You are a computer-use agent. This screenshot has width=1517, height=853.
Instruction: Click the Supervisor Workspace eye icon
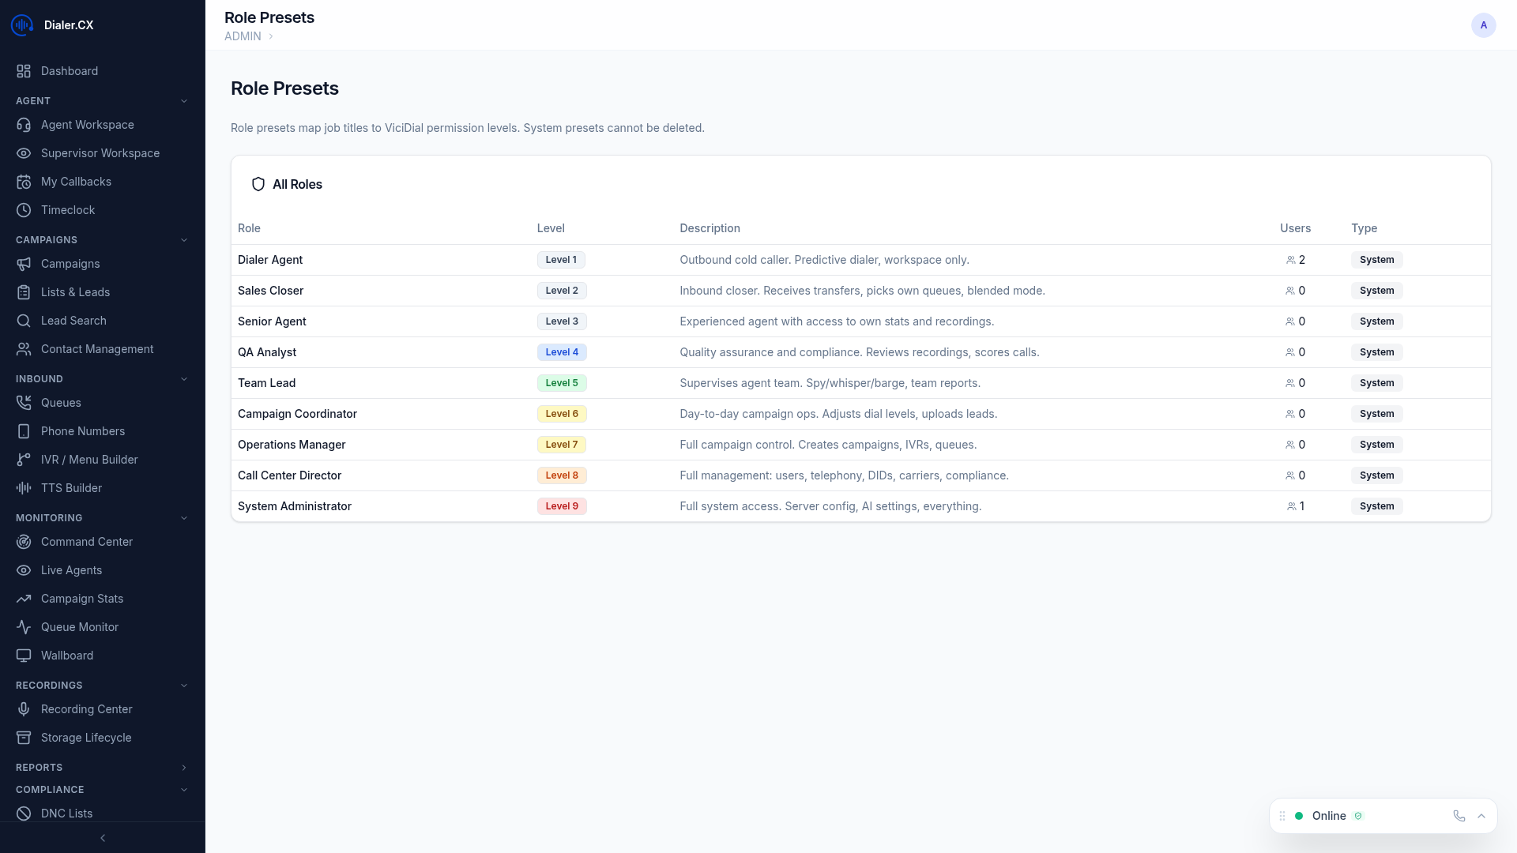(24, 153)
